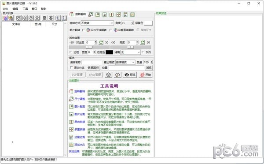264x164 pixels.
Task: Open the 帮助 menu
Action: 44,9
